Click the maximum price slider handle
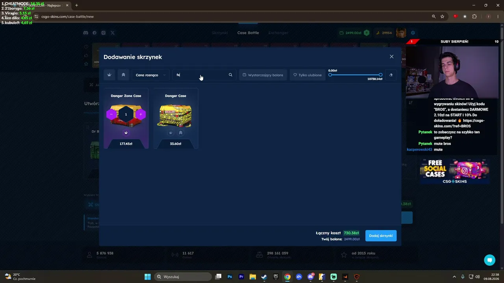Viewport: 504px width, 283px height. pos(380,75)
